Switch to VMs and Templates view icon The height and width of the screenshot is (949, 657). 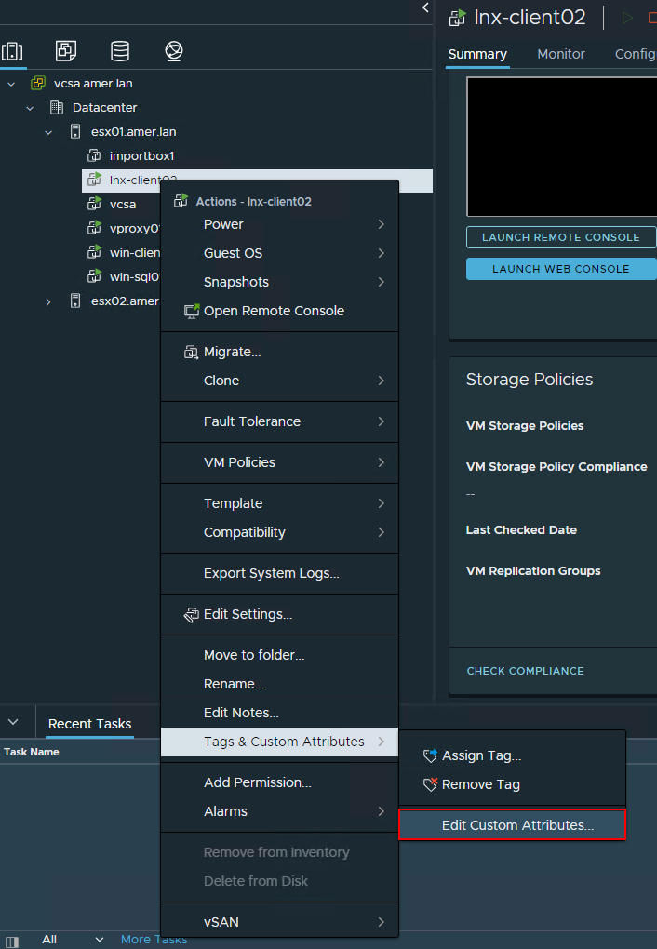point(66,51)
